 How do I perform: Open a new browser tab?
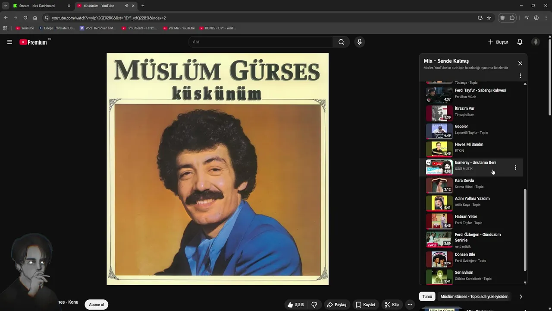click(x=143, y=6)
